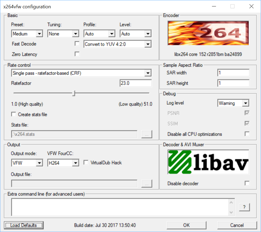Click the command line scrollbar down arrow

(231, 212)
